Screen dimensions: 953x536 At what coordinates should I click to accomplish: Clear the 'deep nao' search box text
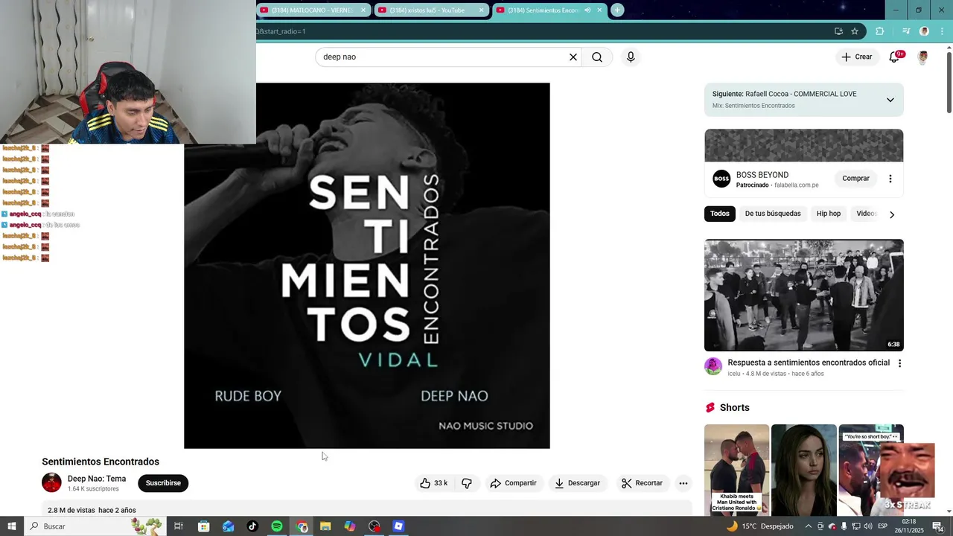573,57
